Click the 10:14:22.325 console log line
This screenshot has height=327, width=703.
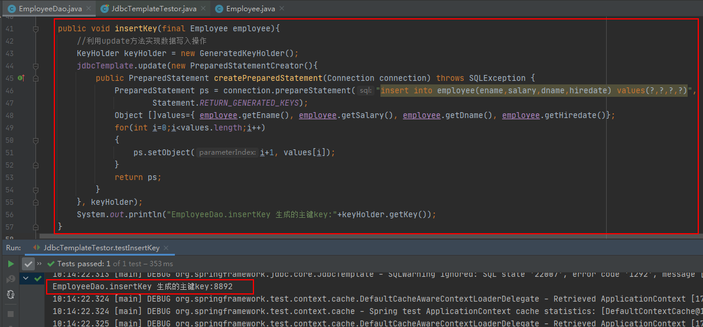click(x=377, y=323)
